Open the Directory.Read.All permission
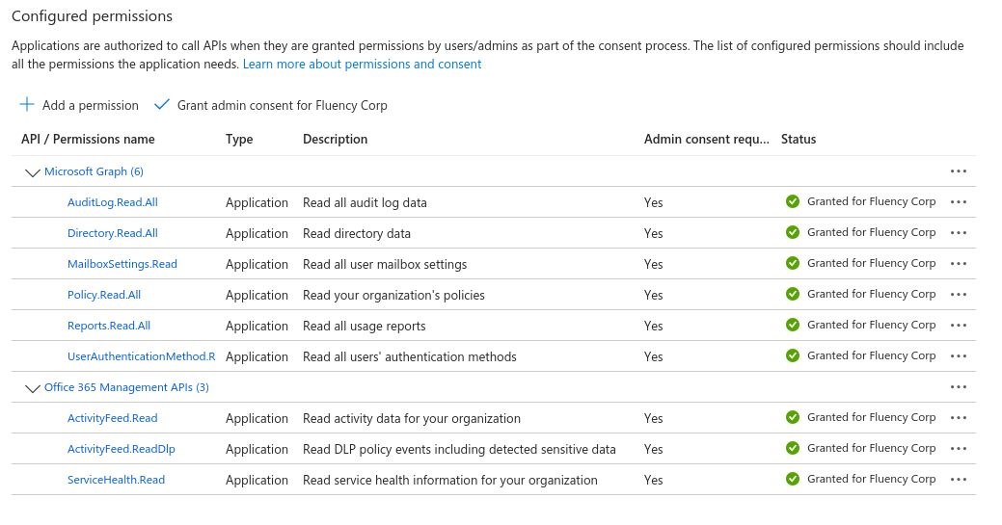 (113, 233)
